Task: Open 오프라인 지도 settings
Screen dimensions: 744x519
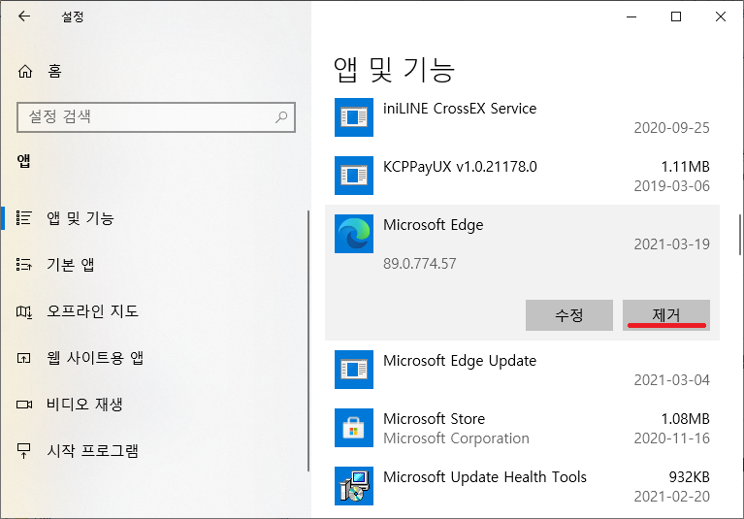Action: [x=154, y=311]
